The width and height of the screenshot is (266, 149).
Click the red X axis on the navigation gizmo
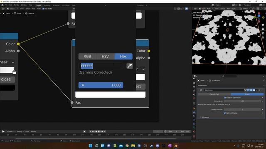(x=259, y=13)
